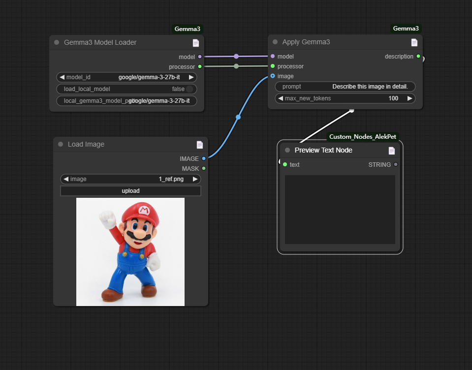The width and height of the screenshot is (472, 370).
Task: Choose next image file with right arrow
Action: tap(195, 179)
